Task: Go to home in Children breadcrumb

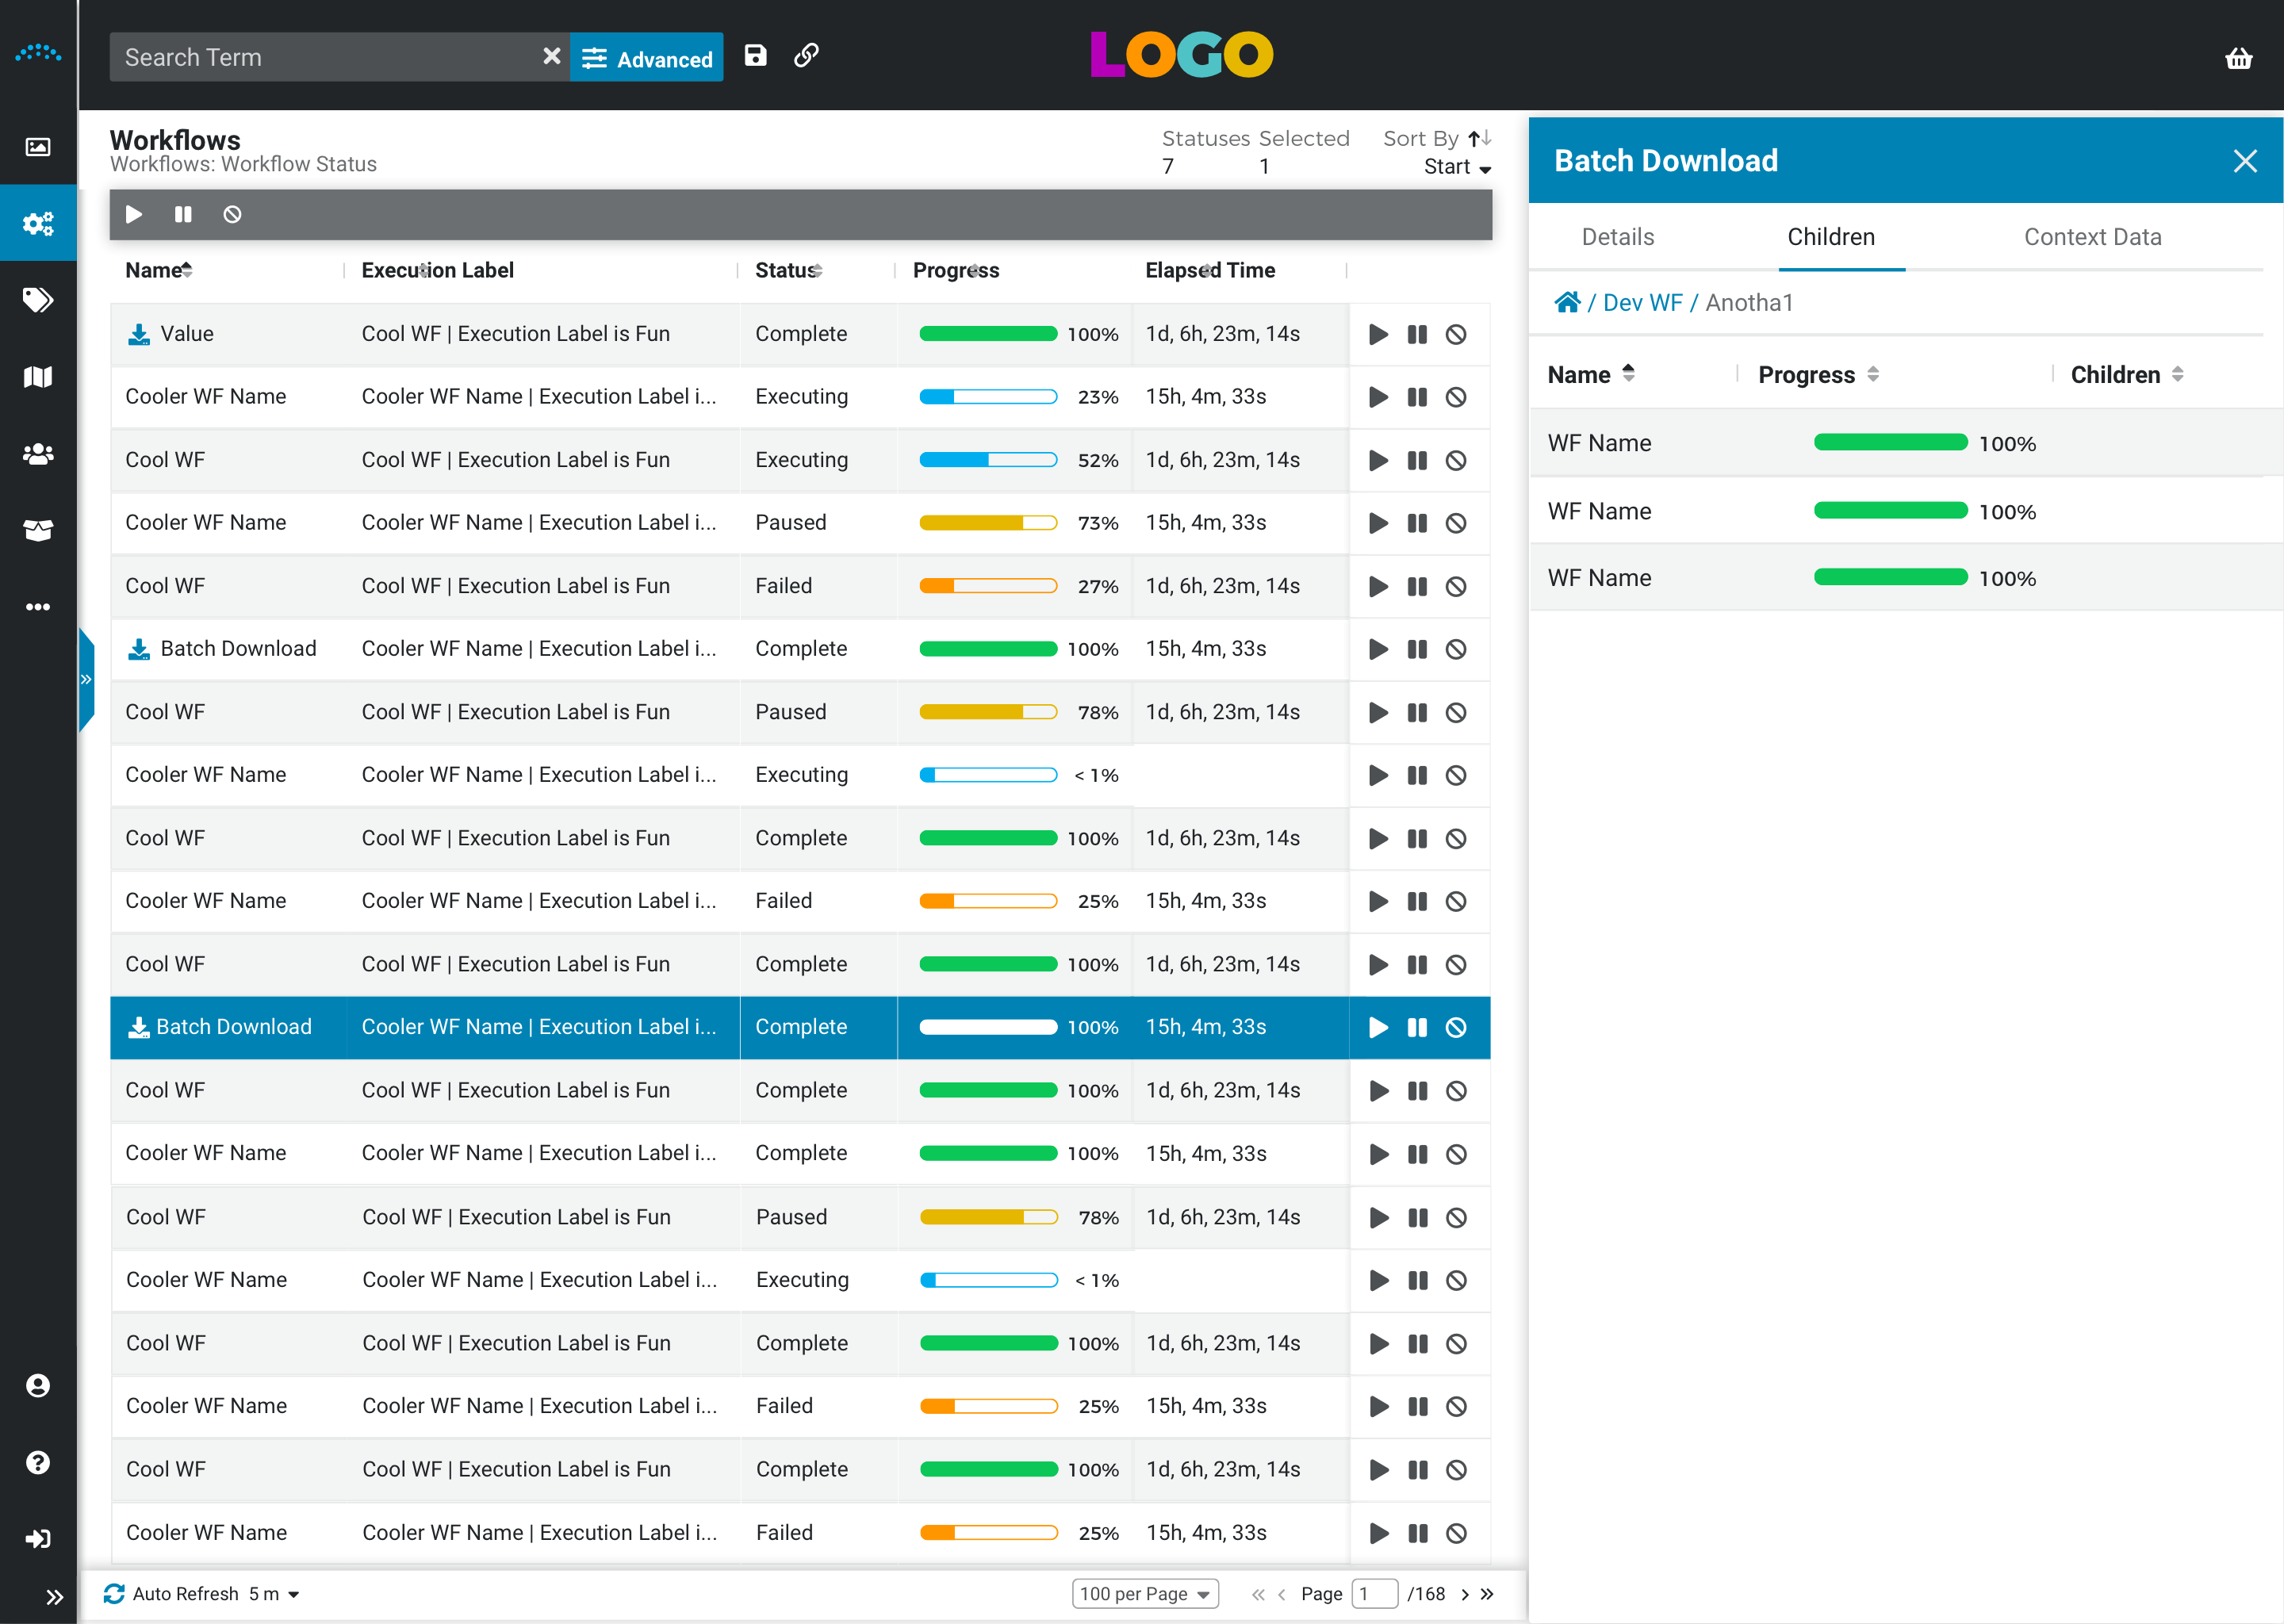Action: click(x=1567, y=302)
